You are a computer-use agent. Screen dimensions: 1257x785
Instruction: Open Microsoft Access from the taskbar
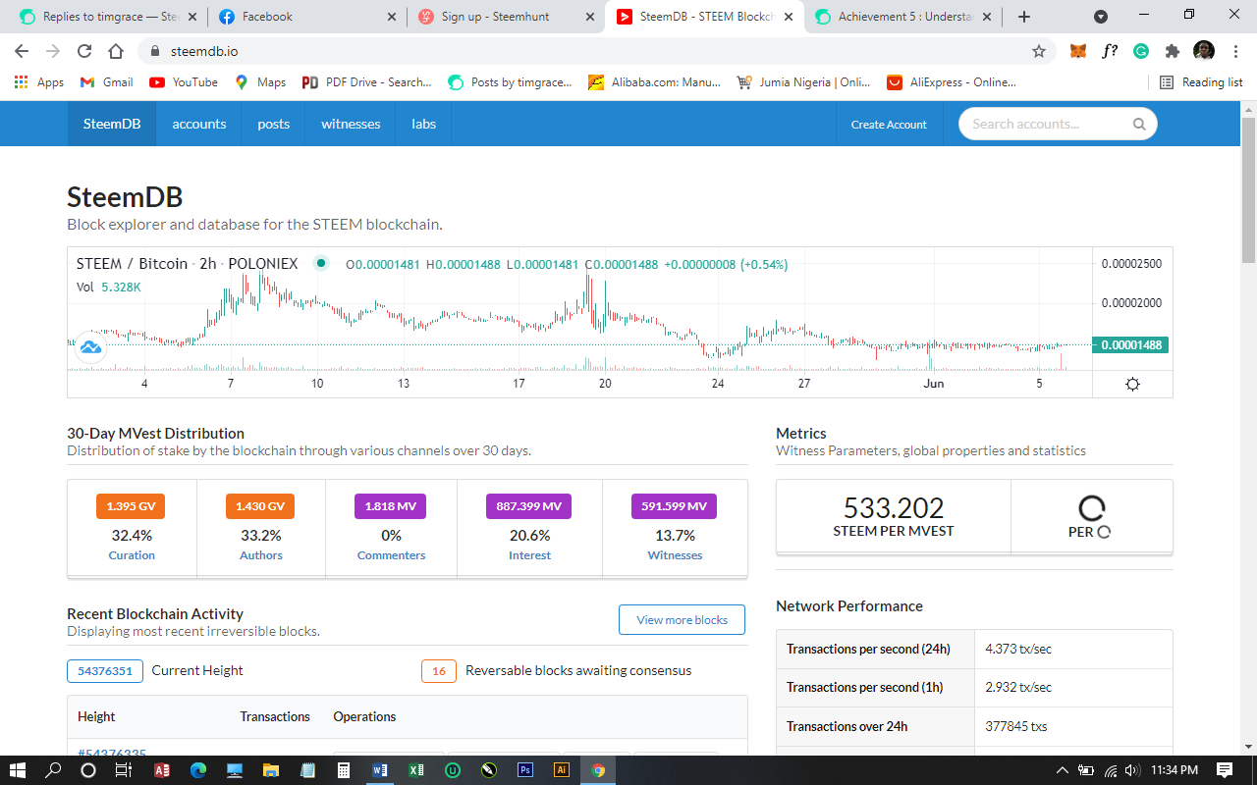pos(162,770)
